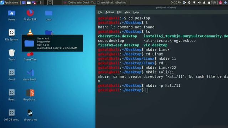The height and width of the screenshot is (128, 228).
Task: Open the terminal File menu
Action: [100, 12]
